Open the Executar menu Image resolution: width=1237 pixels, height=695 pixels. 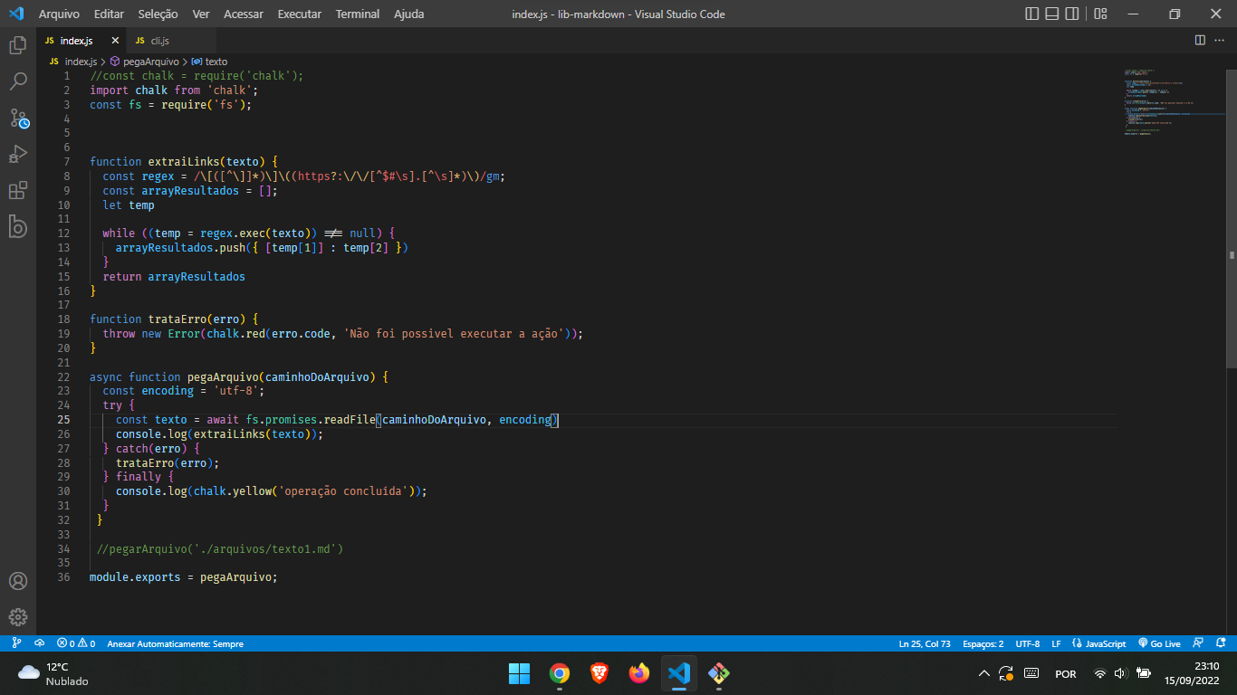[x=299, y=14]
